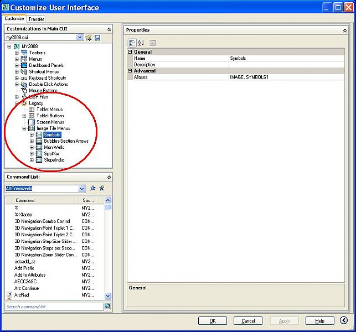Click the Aliases value IMAGE, SYMBOLS1
The height and width of the screenshot is (332, 356).
click(287, 77)
